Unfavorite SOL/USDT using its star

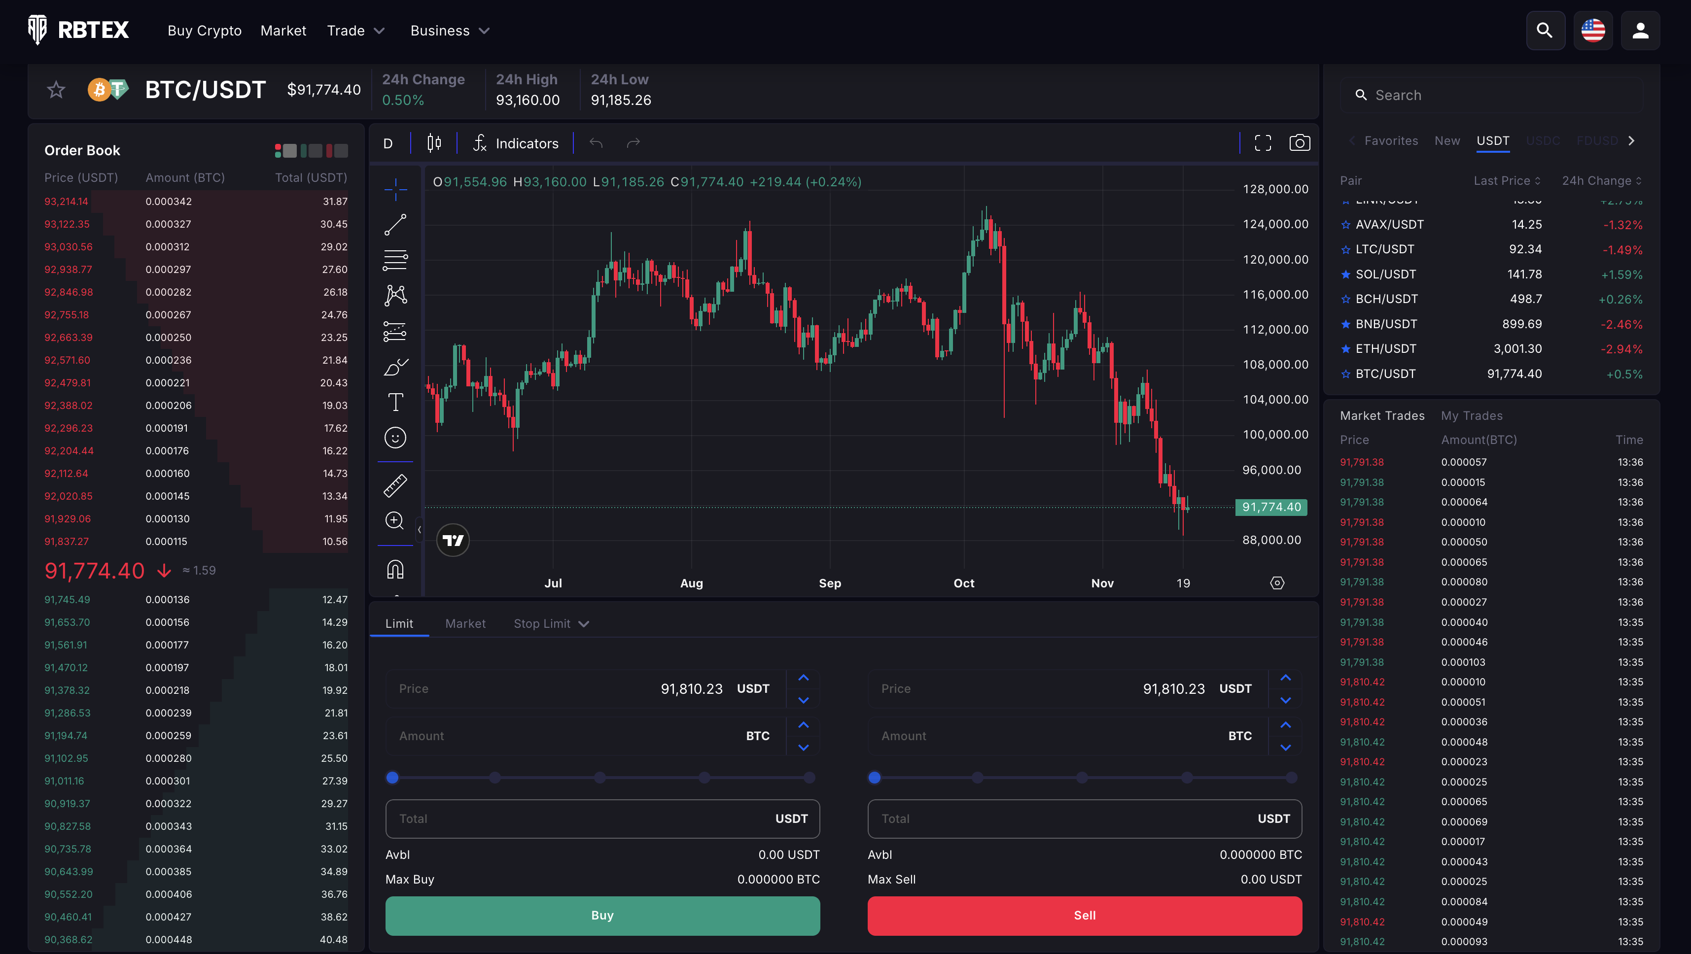[x=1346, y=274]
